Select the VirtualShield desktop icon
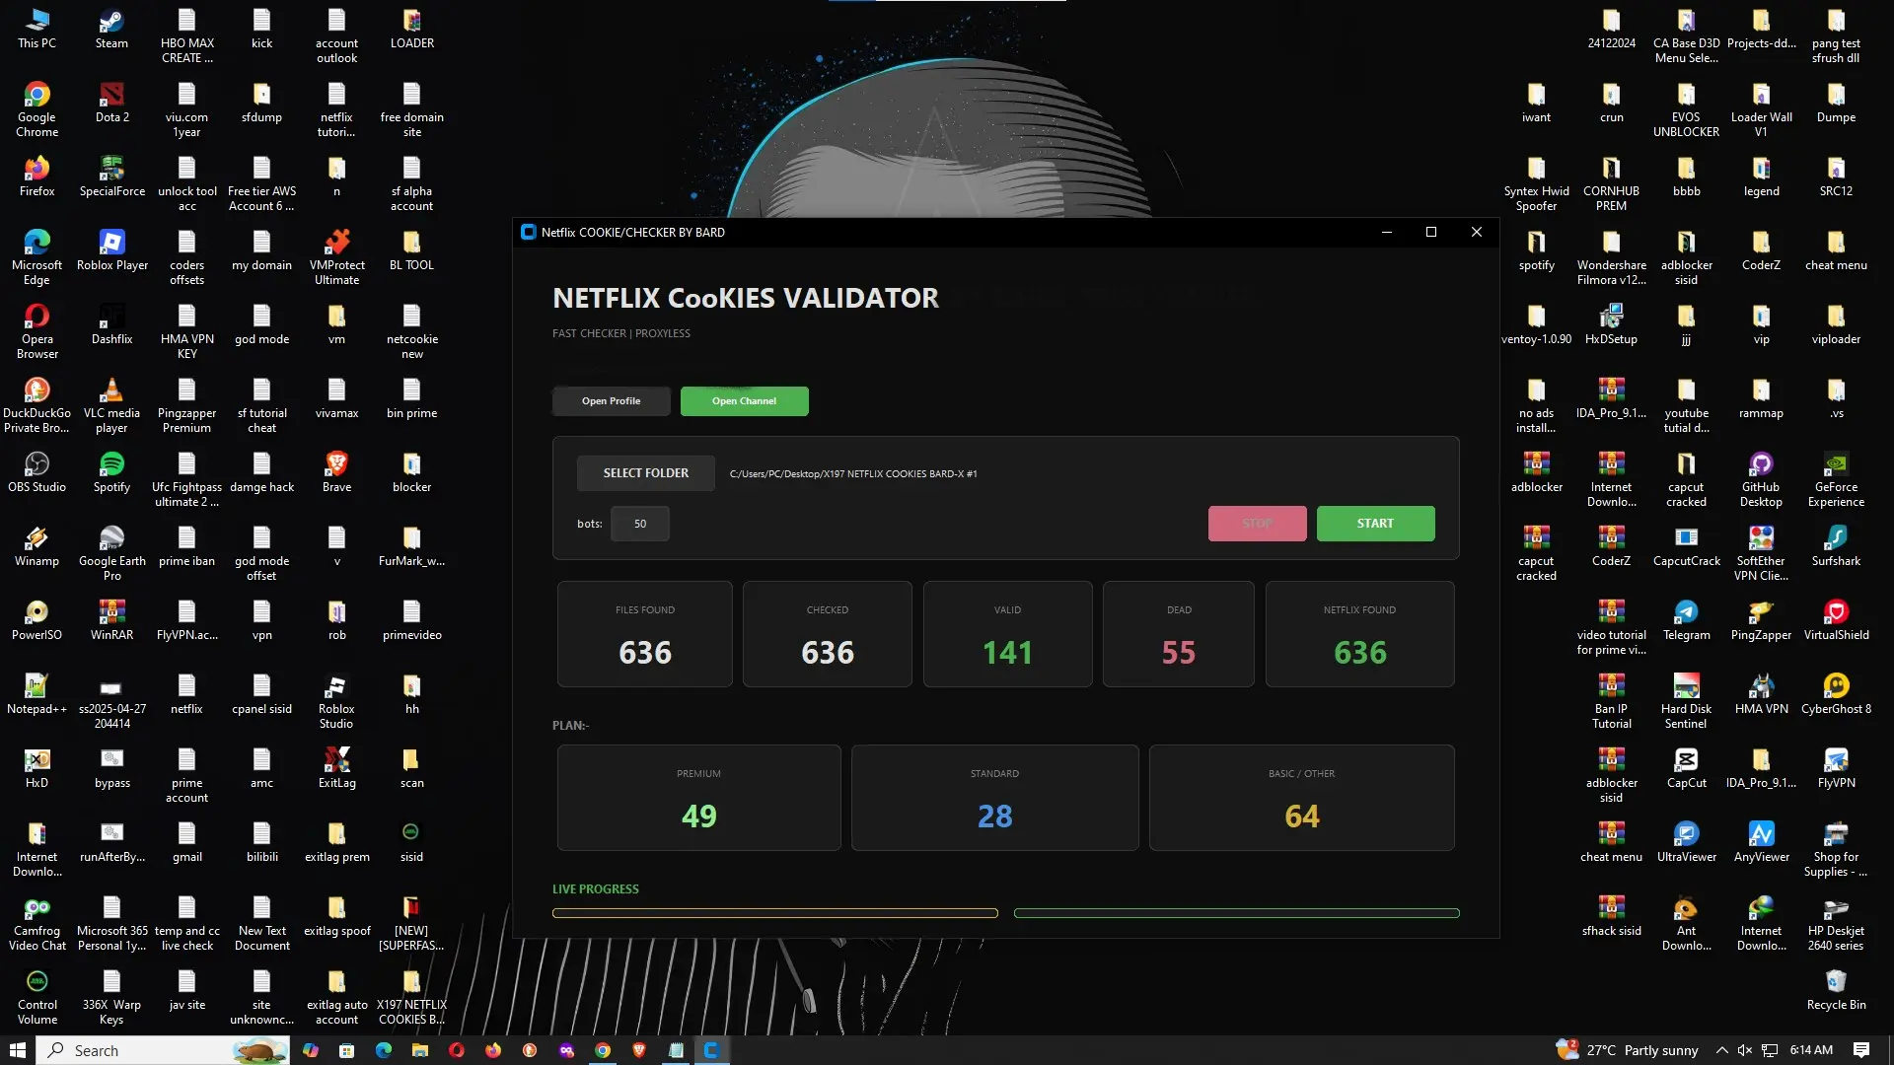 tap(1836, 621)
